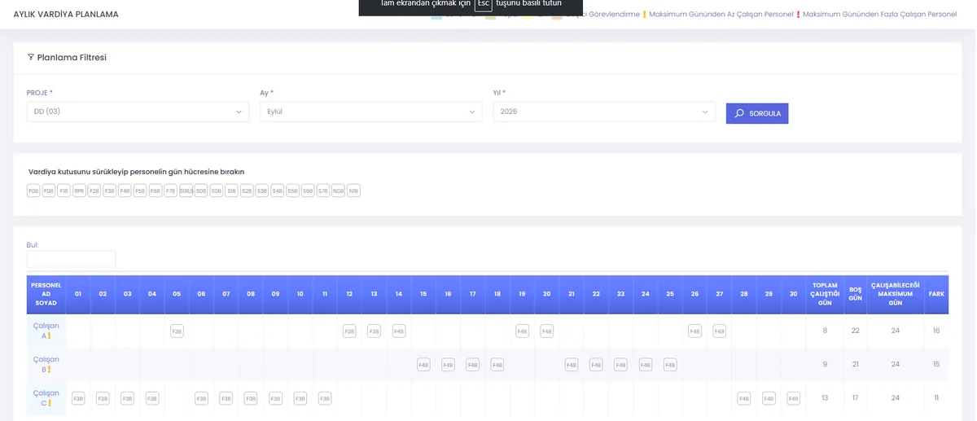Open the PROJE dropdown showing DD (03)

coord(138,112)
